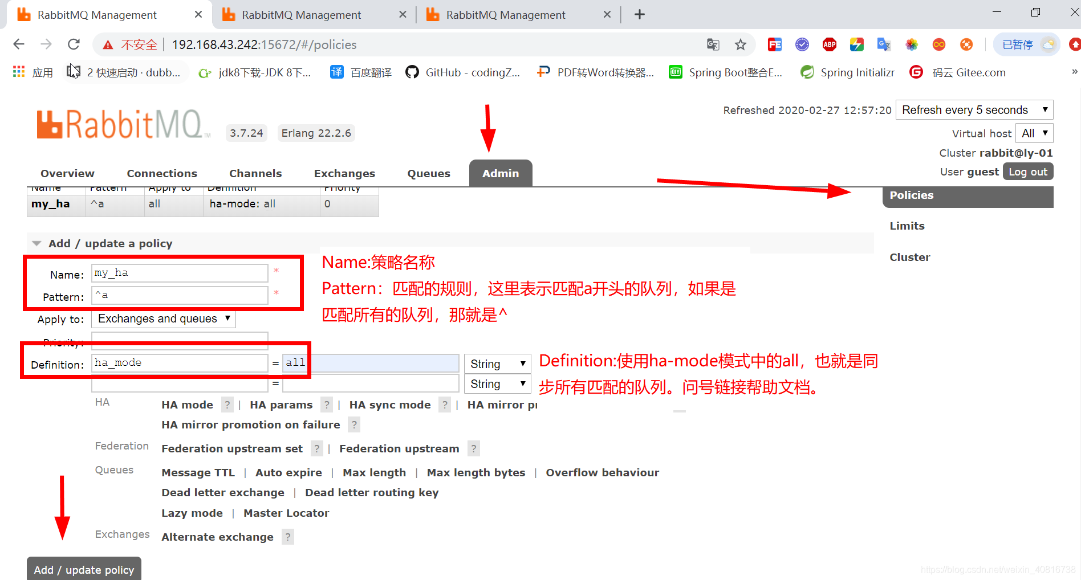The width and height of the screenshot is (1081, 580).
Task: Close the second RabbitMQ Management tab
Action: [403, 14]
